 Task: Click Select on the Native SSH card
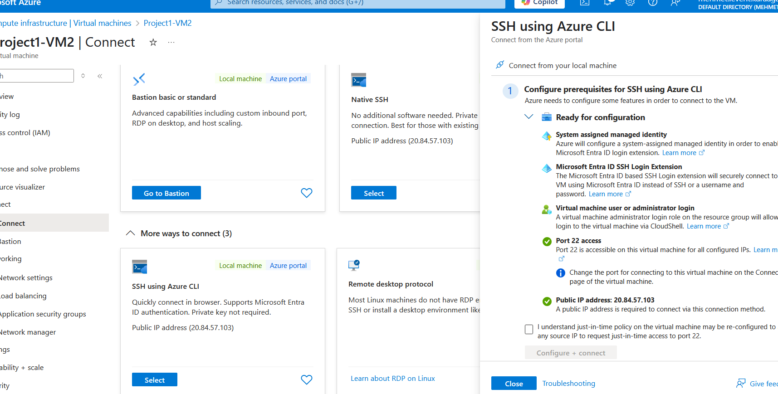[x=374, y=193]
